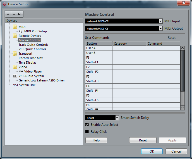Click the Video Player camera icon

coord(21,72)
